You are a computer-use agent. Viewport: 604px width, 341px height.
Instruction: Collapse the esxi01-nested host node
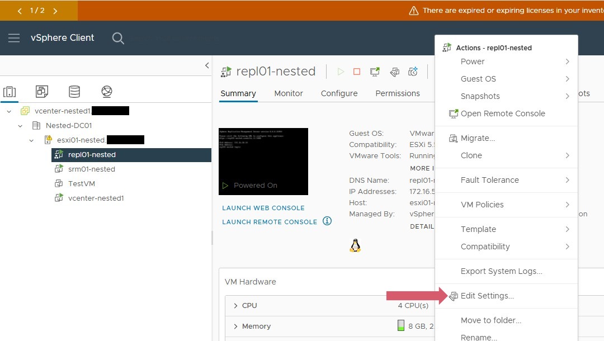tap(31, 140)
